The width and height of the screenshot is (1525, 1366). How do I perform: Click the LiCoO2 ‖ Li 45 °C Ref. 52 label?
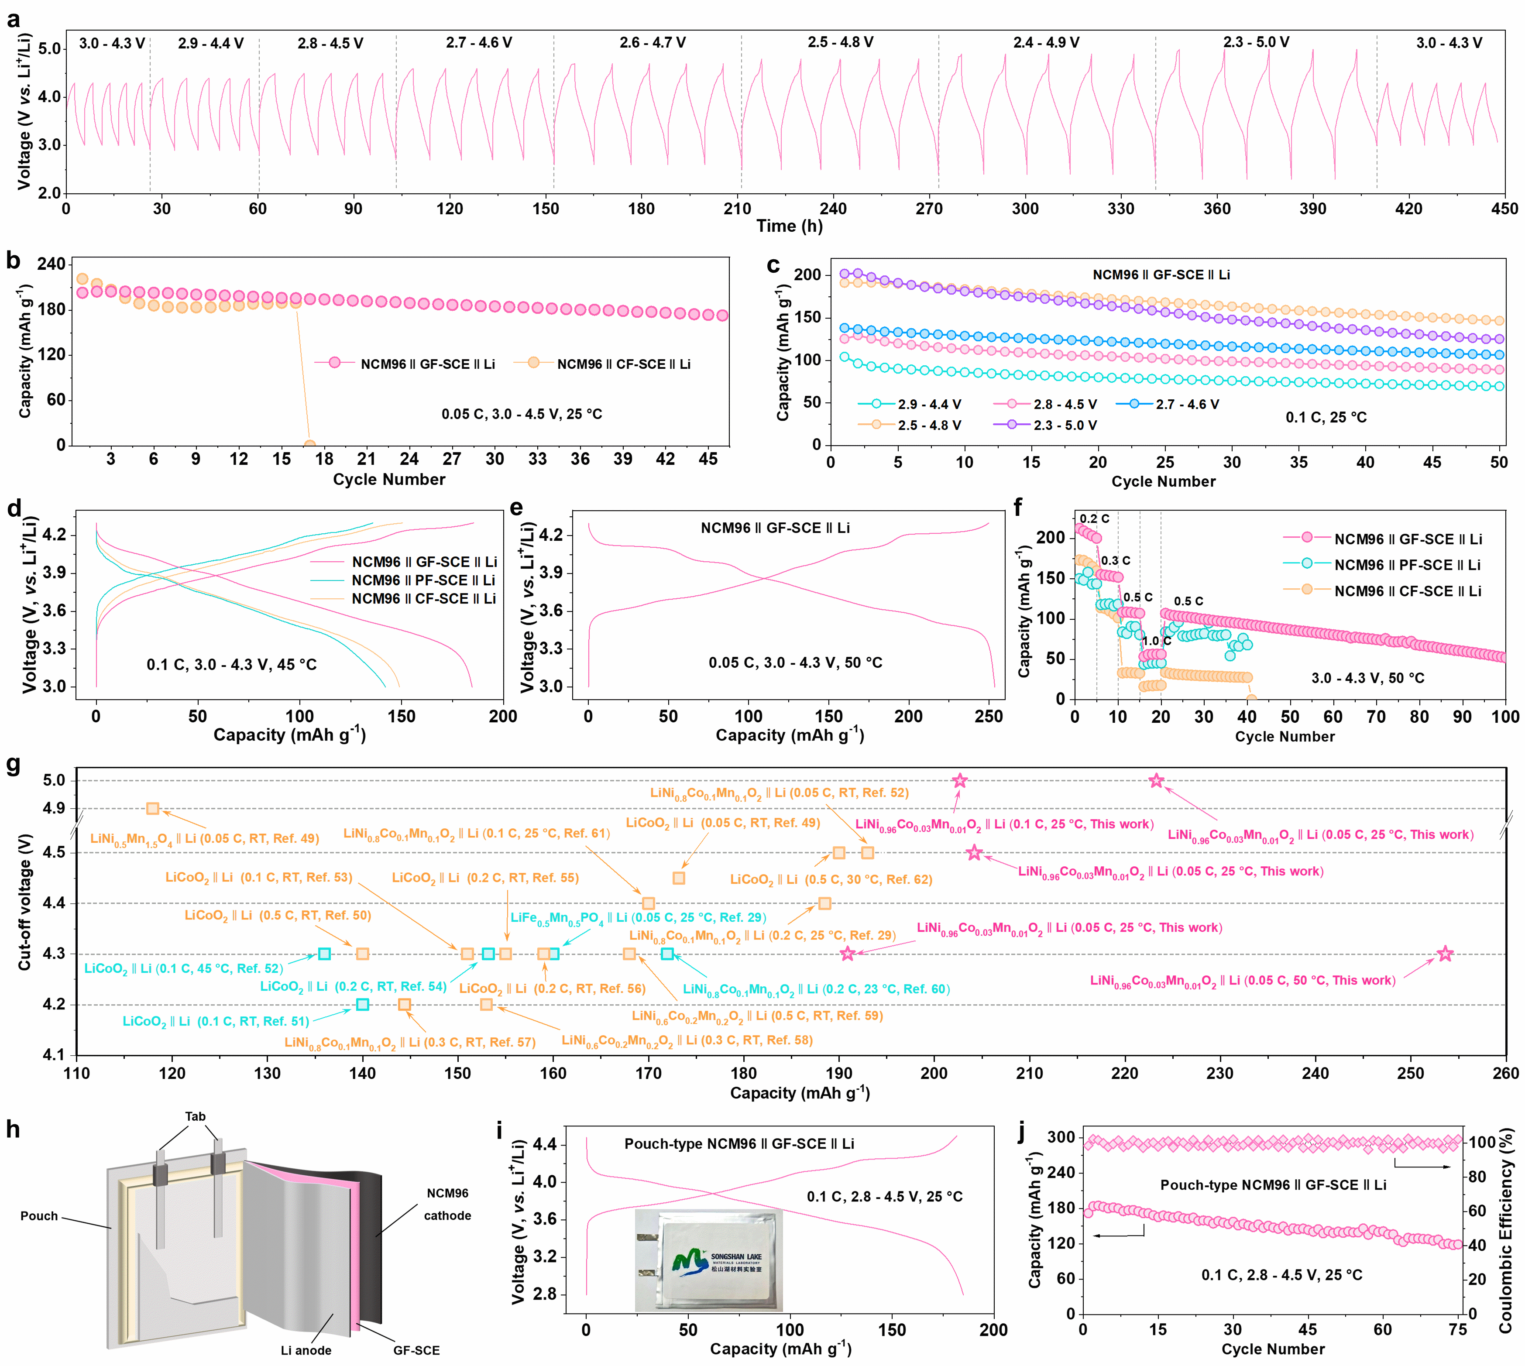184,969
